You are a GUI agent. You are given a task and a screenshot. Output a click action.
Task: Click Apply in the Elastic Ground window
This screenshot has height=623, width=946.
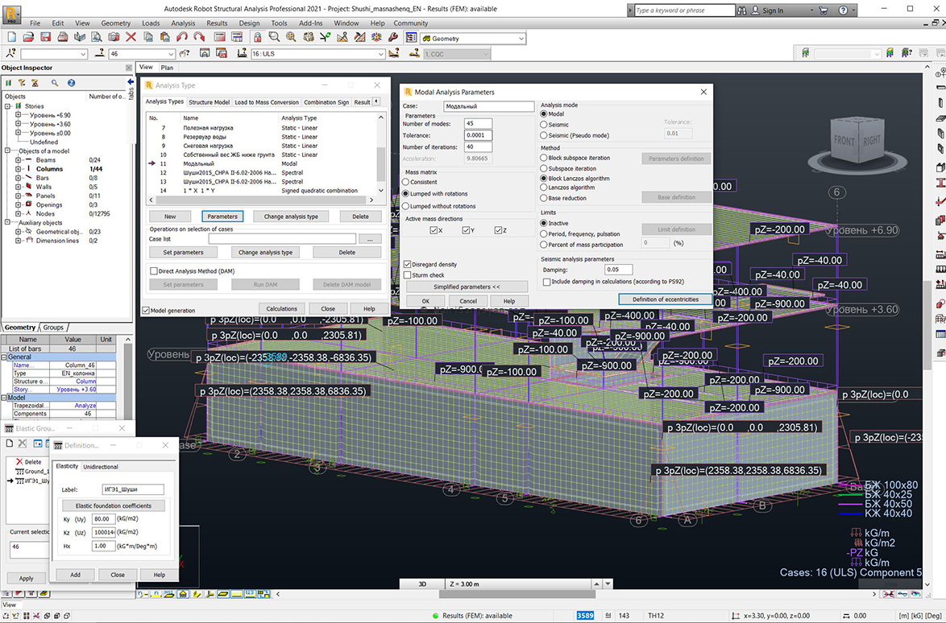coord(26,579)
